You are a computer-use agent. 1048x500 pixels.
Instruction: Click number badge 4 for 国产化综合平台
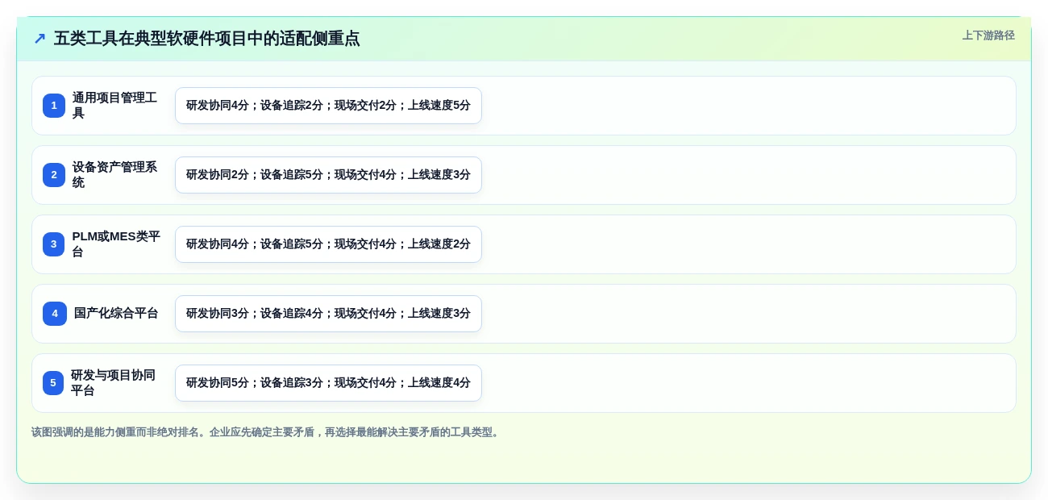55,314
